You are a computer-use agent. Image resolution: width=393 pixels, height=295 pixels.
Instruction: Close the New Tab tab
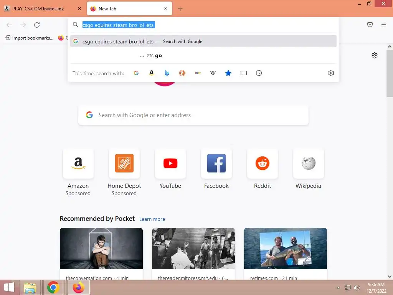(166, 8)
